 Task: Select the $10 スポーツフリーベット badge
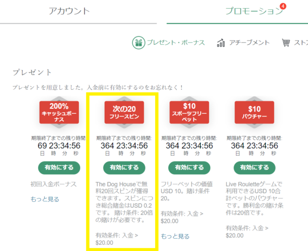click(x=189, y=112)
